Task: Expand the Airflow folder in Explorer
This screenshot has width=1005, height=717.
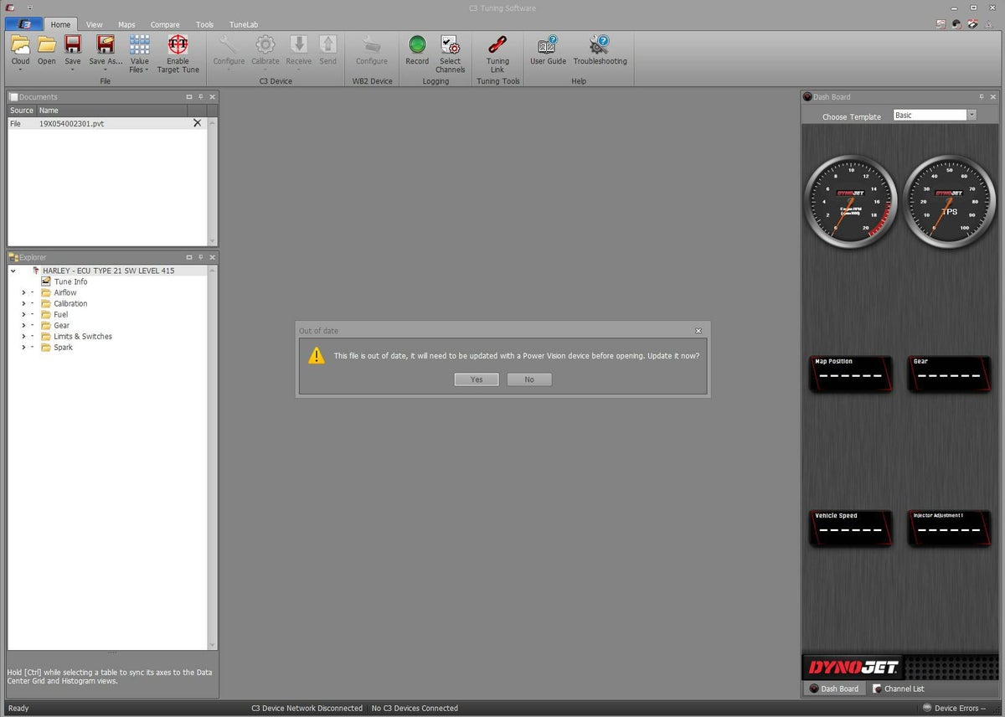Action: click(x=23, y=293)
